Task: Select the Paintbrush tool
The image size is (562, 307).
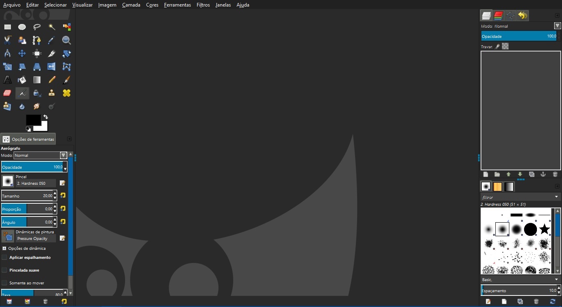Action: 67,80
